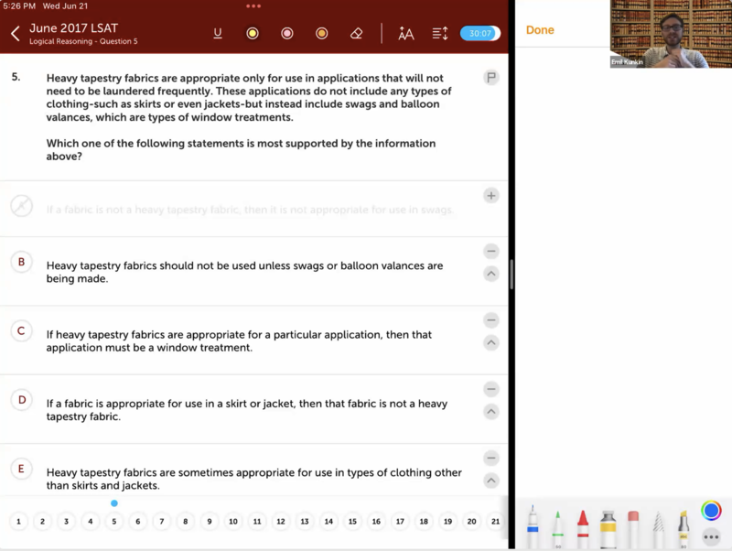Collapse answer B using its chevron

coord(491,274)
